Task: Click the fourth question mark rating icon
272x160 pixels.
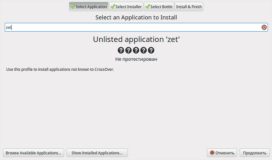Action: click(143, 51)
